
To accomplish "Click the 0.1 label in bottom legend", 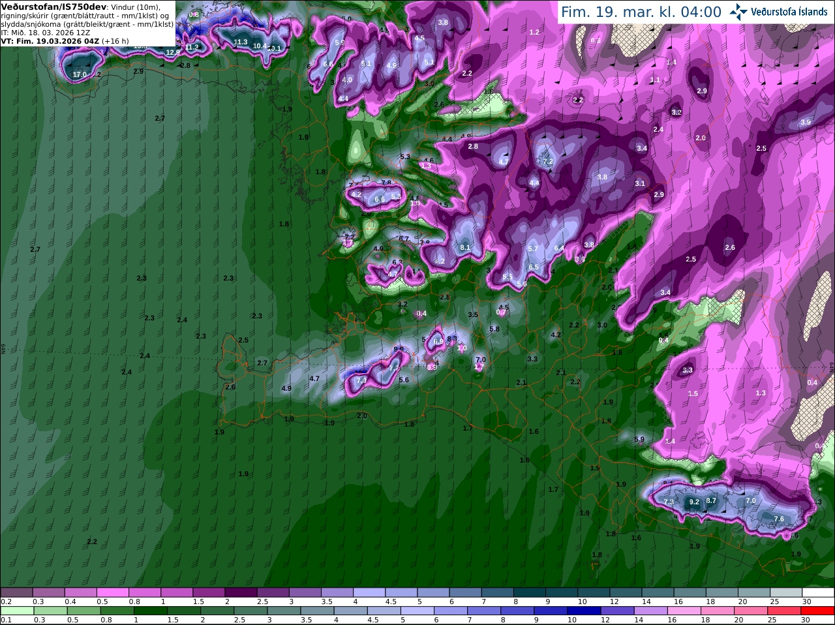I will [6, 620].
